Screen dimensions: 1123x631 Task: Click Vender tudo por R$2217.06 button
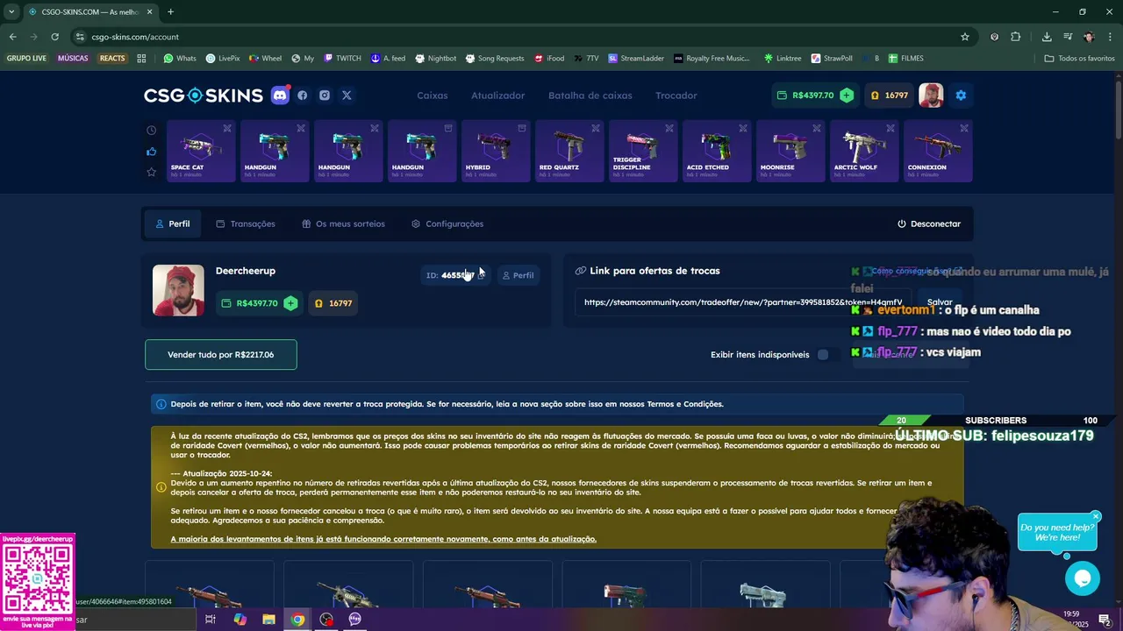coord(221,355)
